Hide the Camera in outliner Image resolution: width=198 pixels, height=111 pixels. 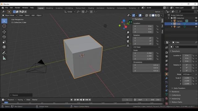pos(196,21)
